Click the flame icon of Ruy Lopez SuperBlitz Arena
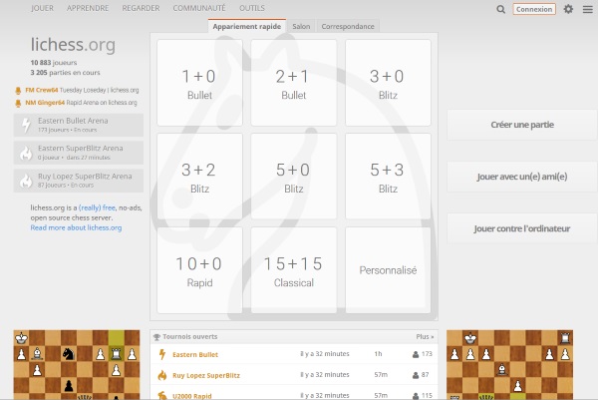This screenshot has width=598, height=400. tap(26, 181)
